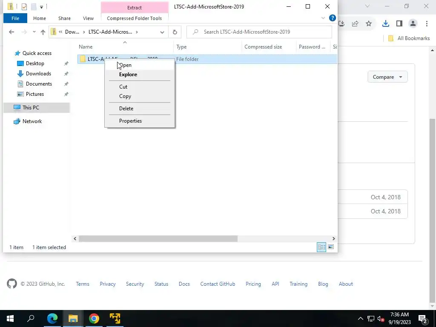This screenshot has height=327, width=436.
Task: Click the LTSC-Add-Micros... breadcrumb segment
Action: [110, 32]
